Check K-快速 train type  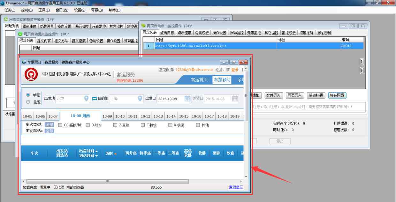click(x=170, y=125)
